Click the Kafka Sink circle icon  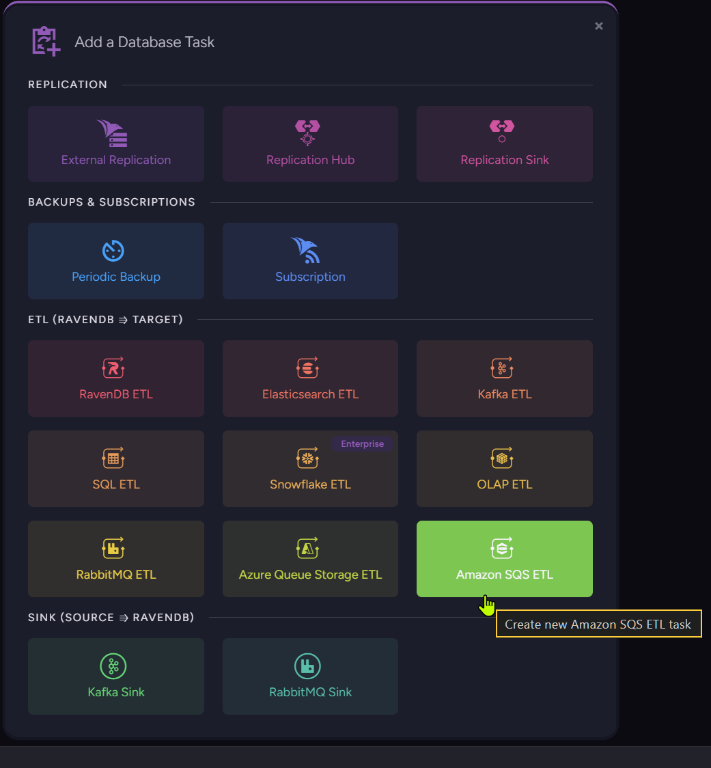pos(113,666)
